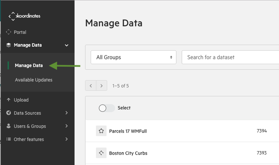This screenshot has height=165, width=279.
Task: Select the Manage Data submenu item
Action: point(29,65)
